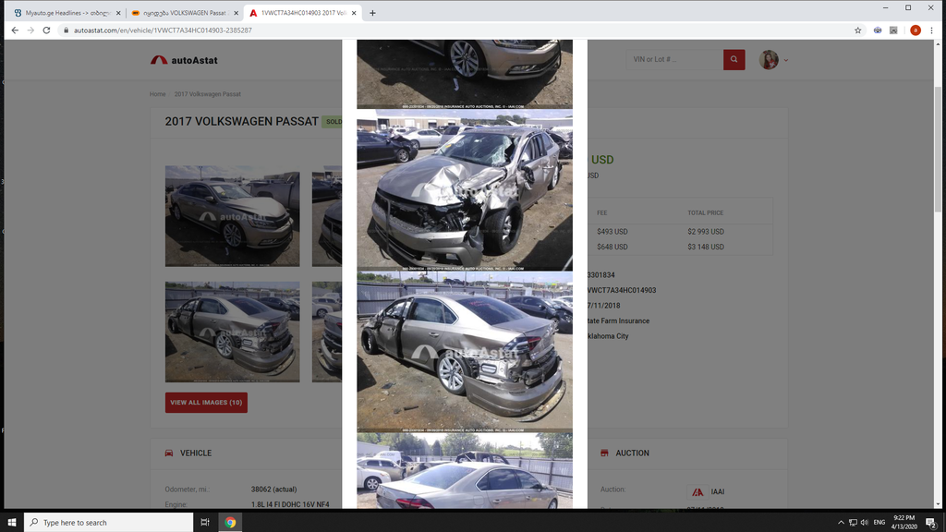
Task: Click the network icon in system tray
Action: point(853,523)
